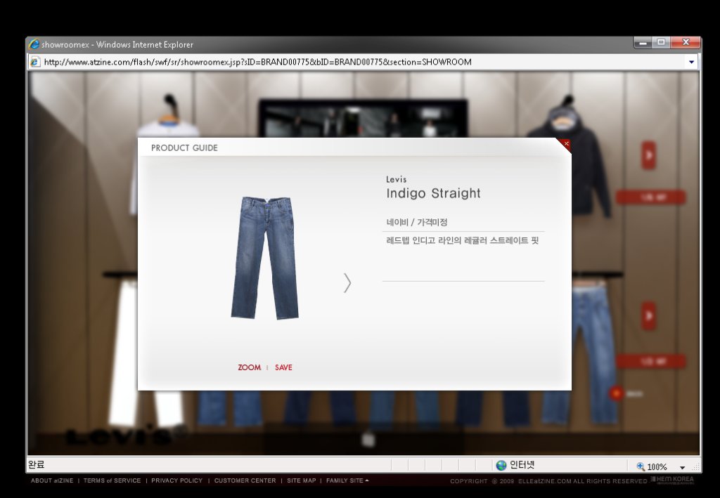Image resolution: width=720 pixels, height=498 pixels.
Task: Click the "네이비 / 가격미정" color and price text
Action: pos(417,223)
